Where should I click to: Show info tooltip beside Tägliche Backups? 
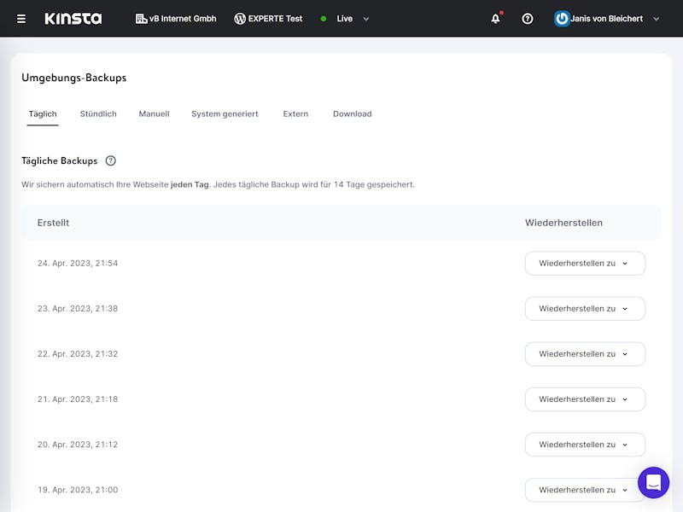tap(111, 160)
